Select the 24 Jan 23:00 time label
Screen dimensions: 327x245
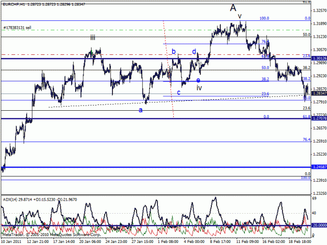click(116, 242)
